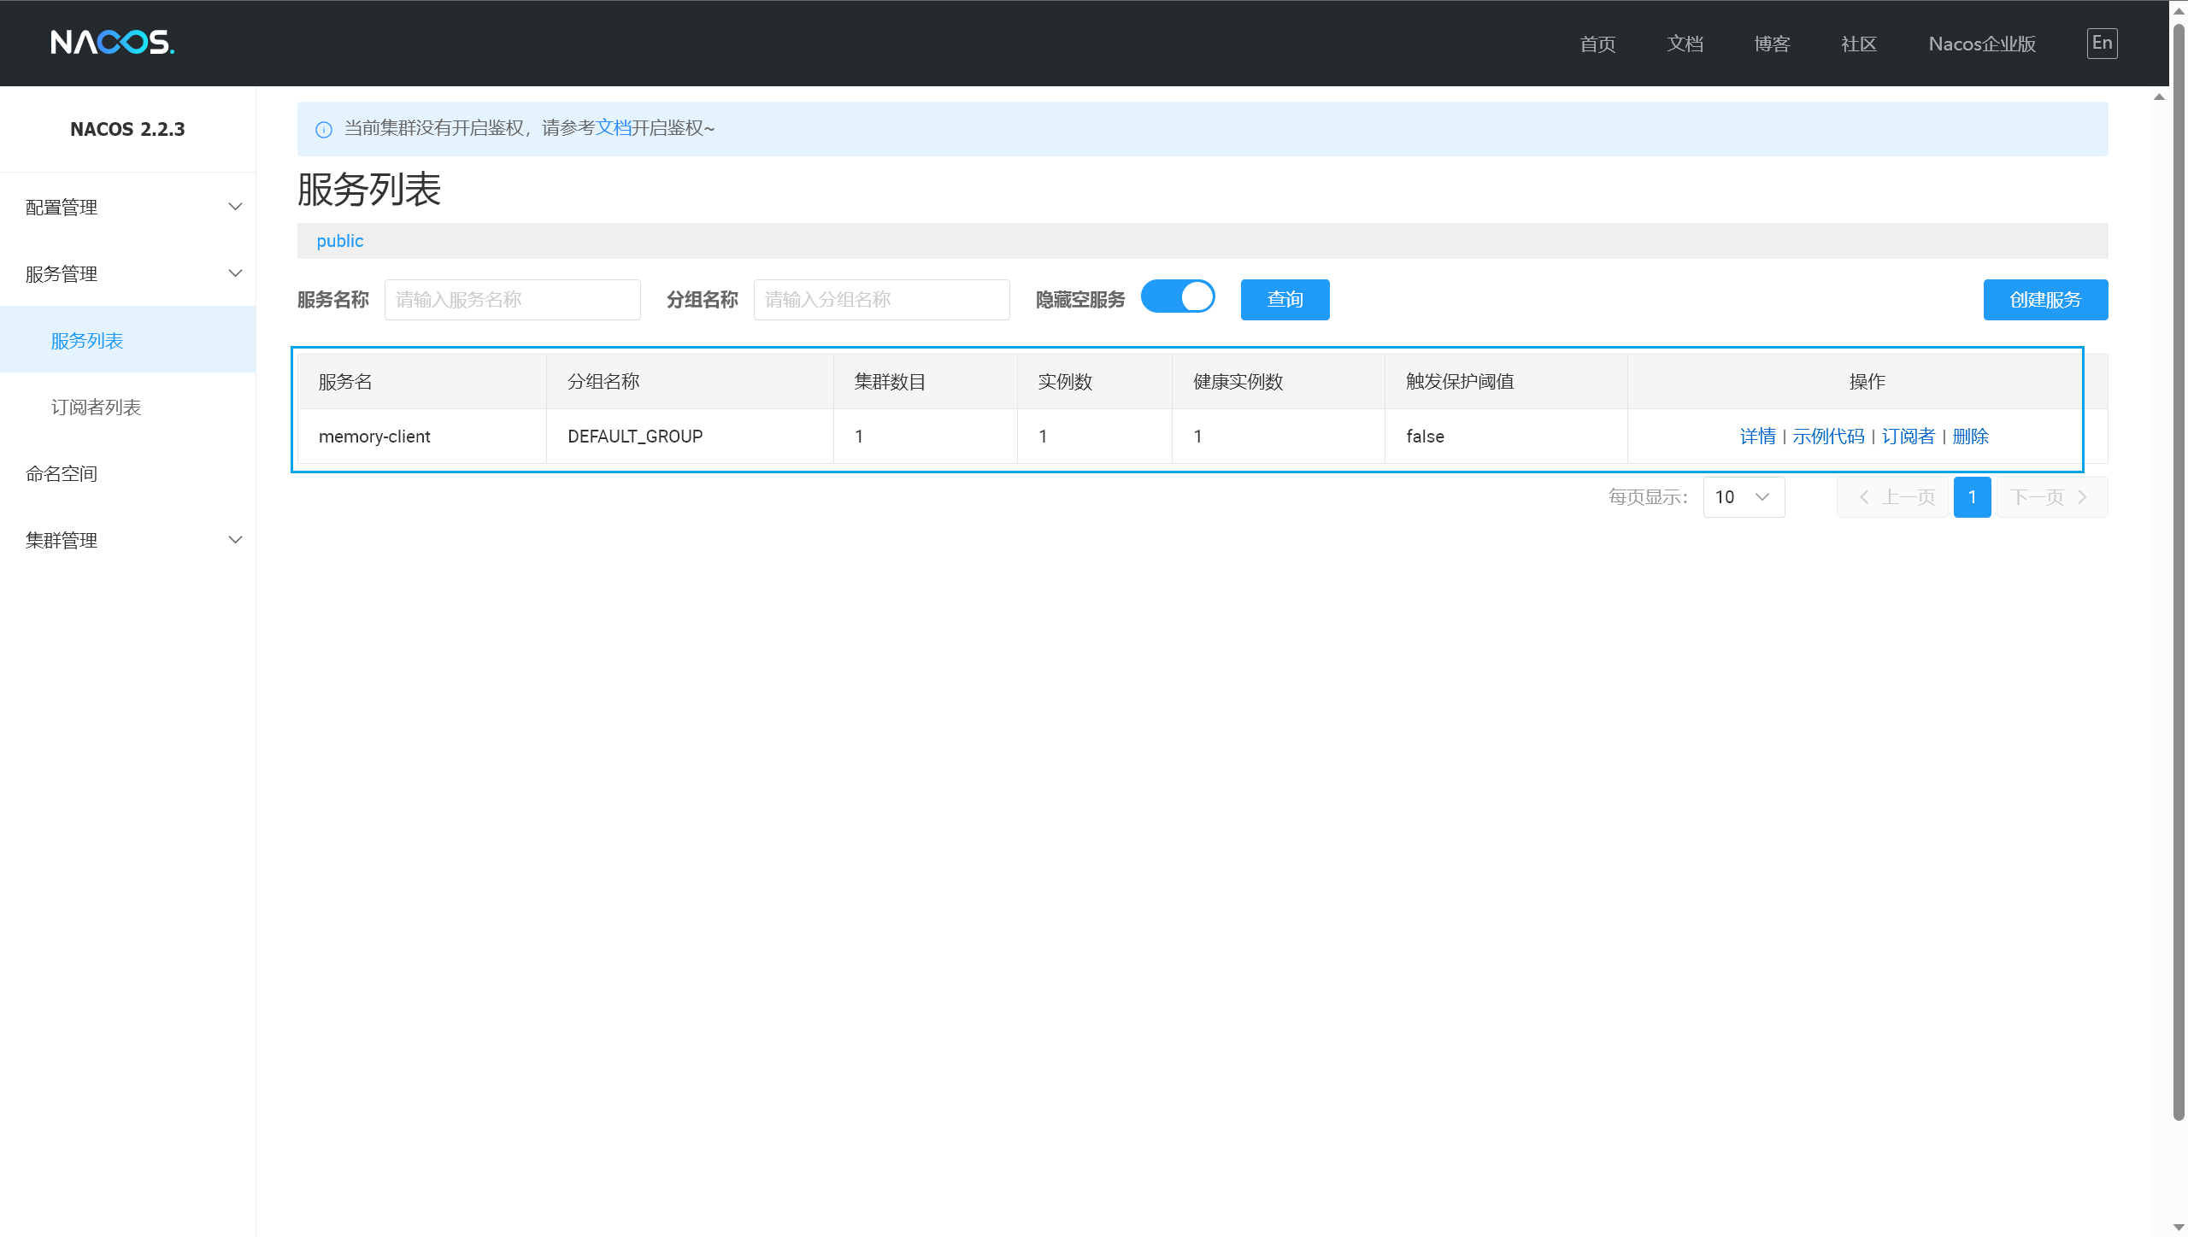
Task: Click the 健康实例数 column header
Action: (1279, 382)
